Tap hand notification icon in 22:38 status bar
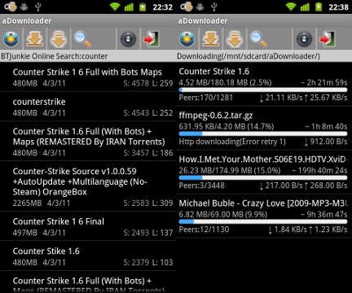This screenshot has height=293, width=352. [187, 7]
